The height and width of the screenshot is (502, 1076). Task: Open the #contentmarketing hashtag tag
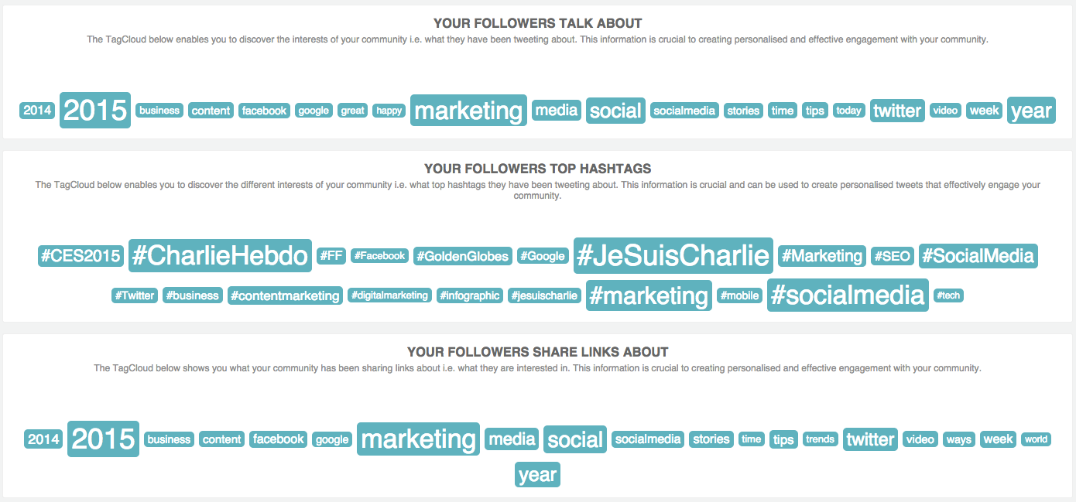[285, 295]
